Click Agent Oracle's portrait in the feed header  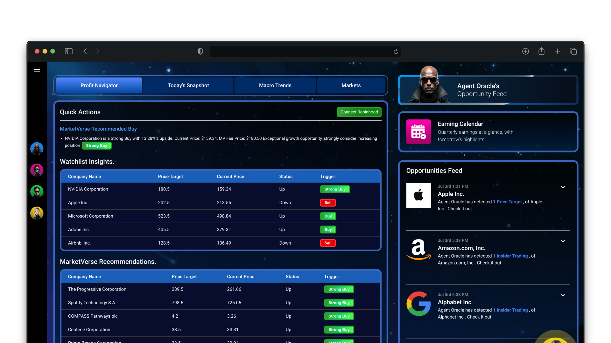(x=429, y=84)
